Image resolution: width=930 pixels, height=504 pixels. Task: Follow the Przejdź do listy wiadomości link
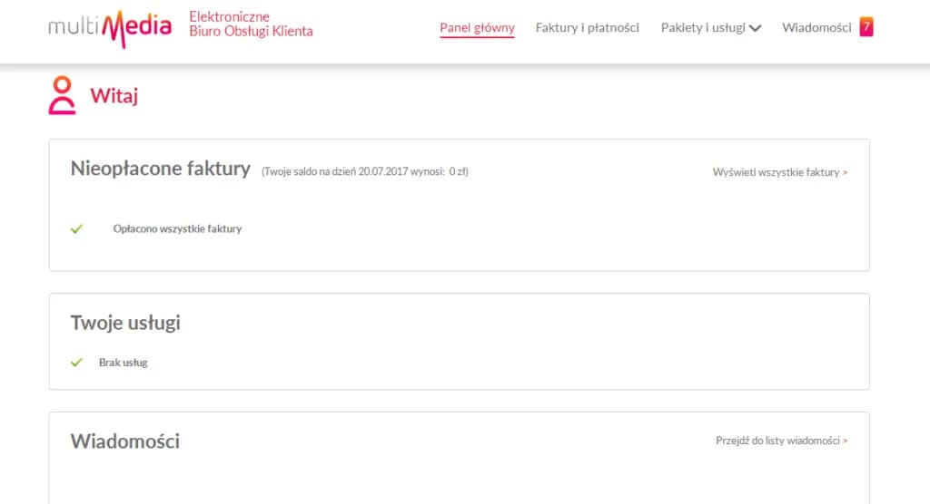pos(781,441)
